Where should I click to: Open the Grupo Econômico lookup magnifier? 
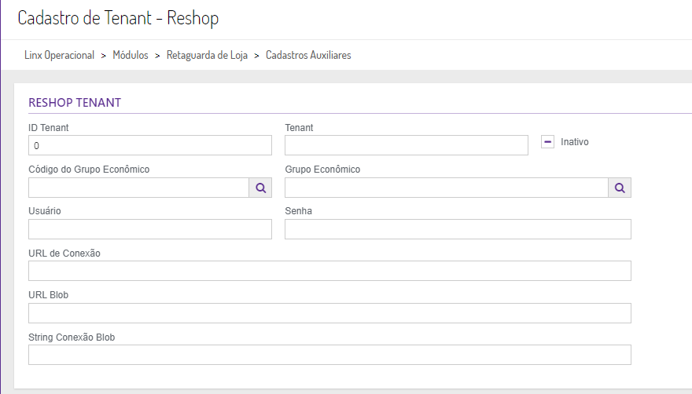620,188
